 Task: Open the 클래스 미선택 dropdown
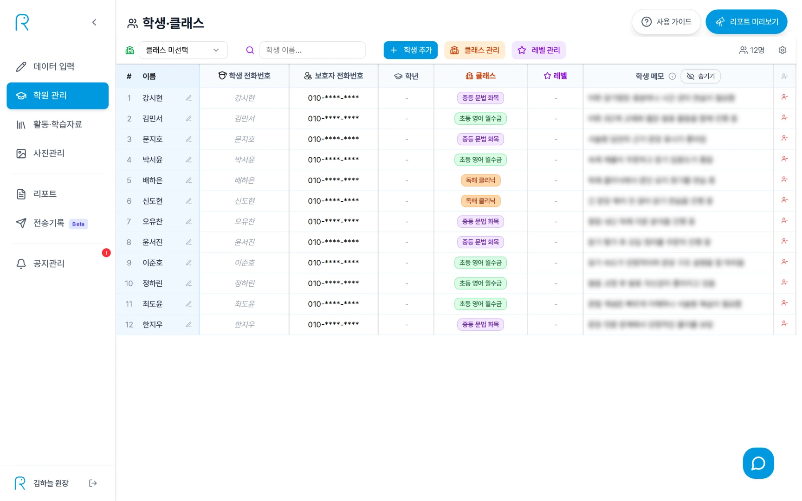tap(183, 50)
